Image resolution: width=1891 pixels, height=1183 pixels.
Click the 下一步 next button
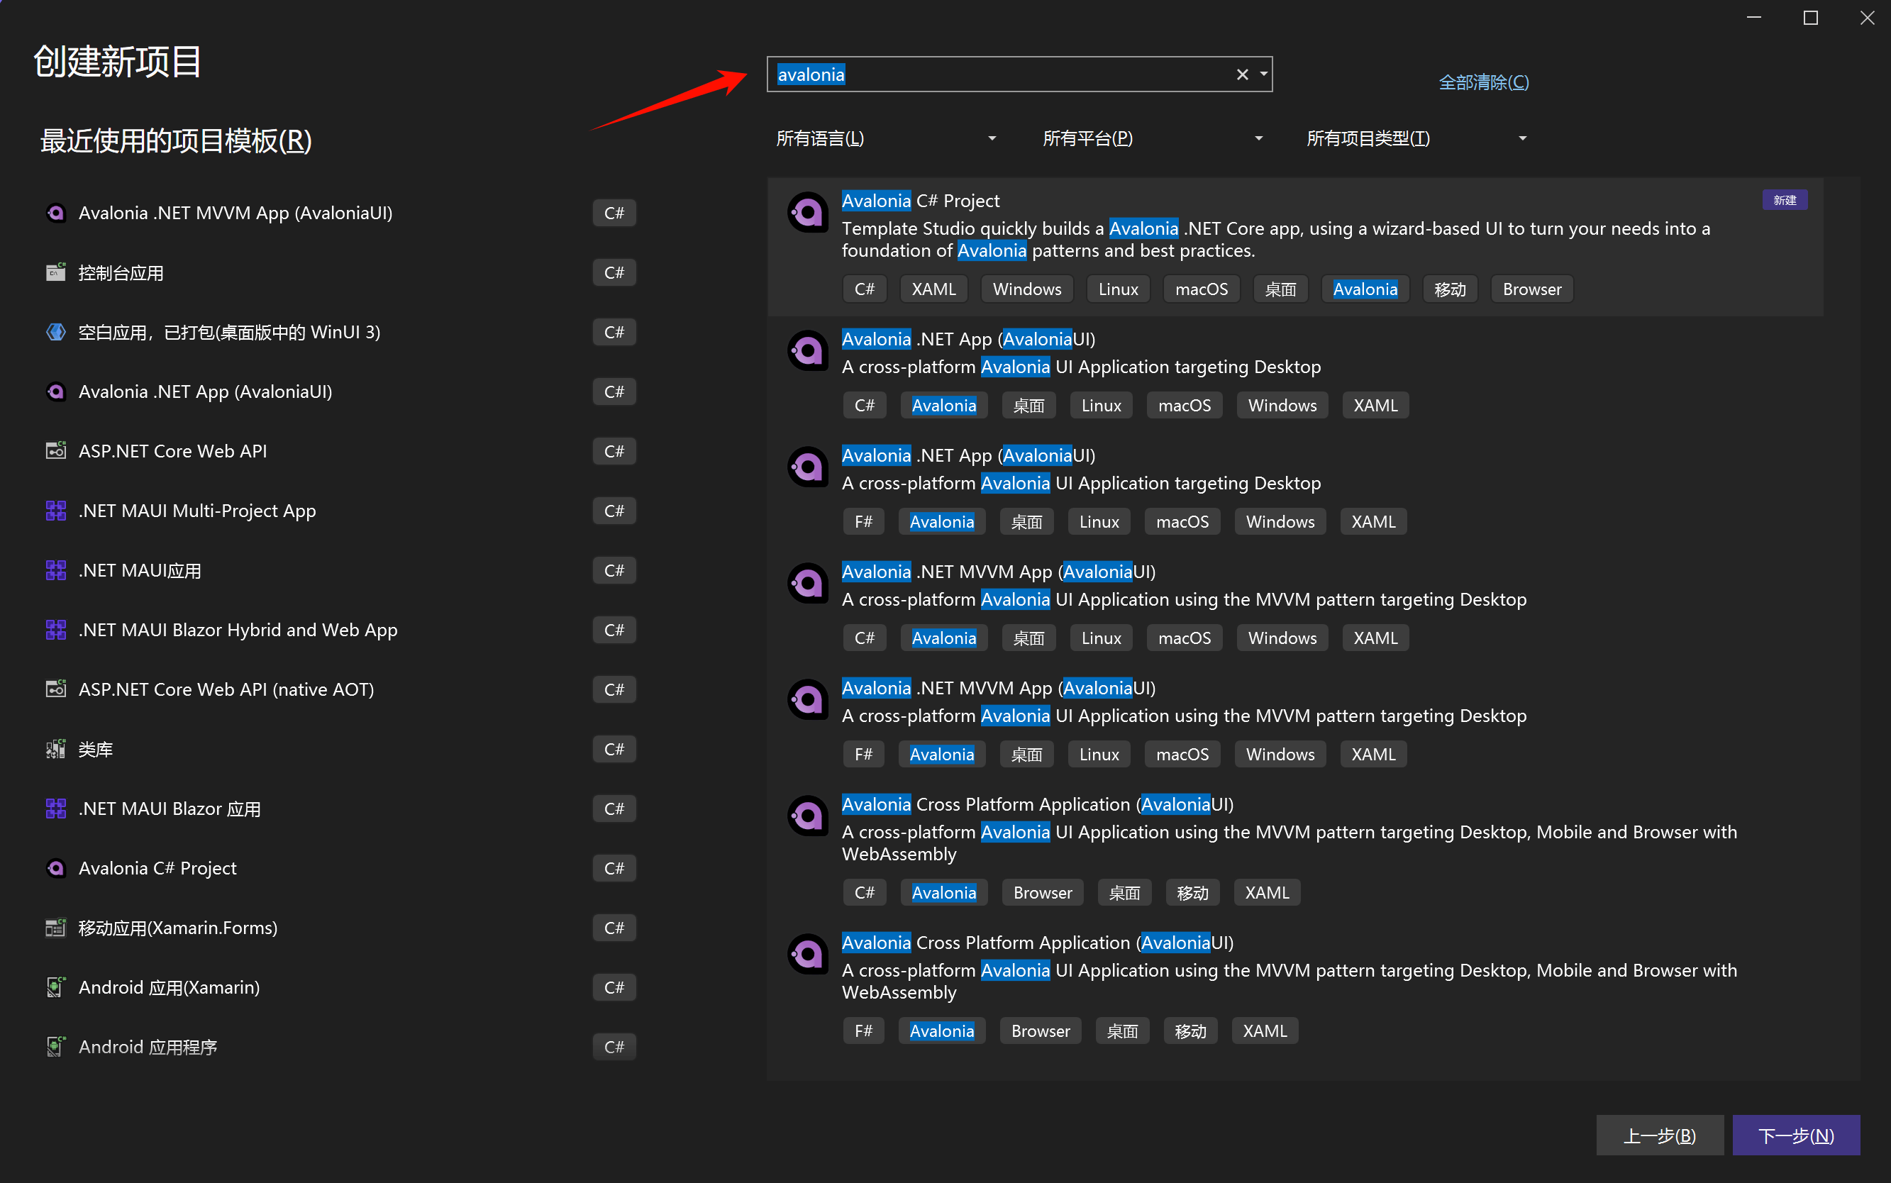(1795, 1135)
